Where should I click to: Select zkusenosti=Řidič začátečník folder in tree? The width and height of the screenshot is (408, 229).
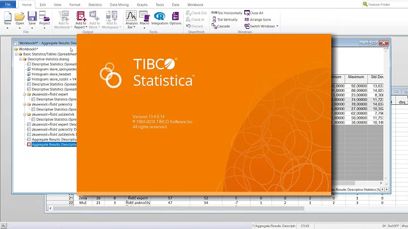(53, 114)
